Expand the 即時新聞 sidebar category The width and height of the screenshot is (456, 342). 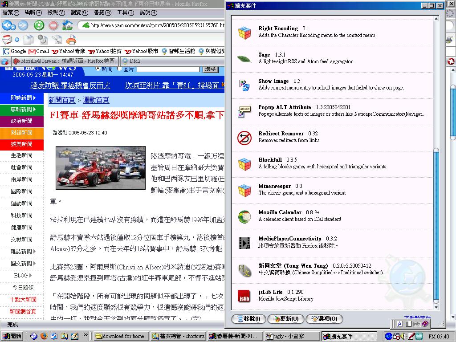[x=22, y=98]
